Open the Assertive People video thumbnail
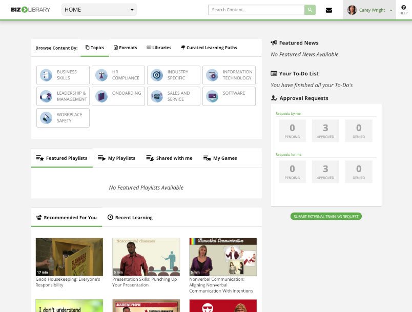This screenshot has width=412, height=312. click(146, 306)
